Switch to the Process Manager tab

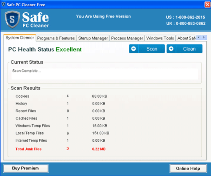[x=127, y=38]
